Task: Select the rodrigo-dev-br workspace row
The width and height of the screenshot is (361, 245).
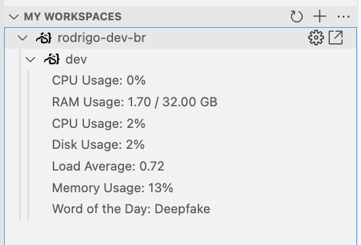Action: coord(180,38)
